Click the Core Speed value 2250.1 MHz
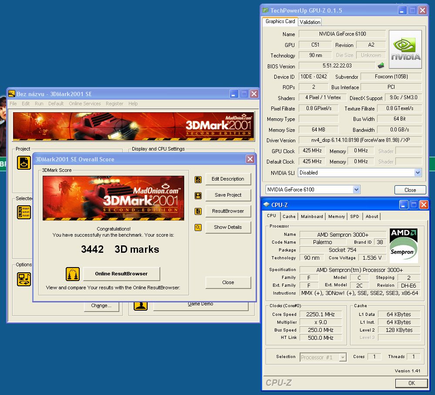This screenshot has height=395, width=435. click(x=320, y=315)
